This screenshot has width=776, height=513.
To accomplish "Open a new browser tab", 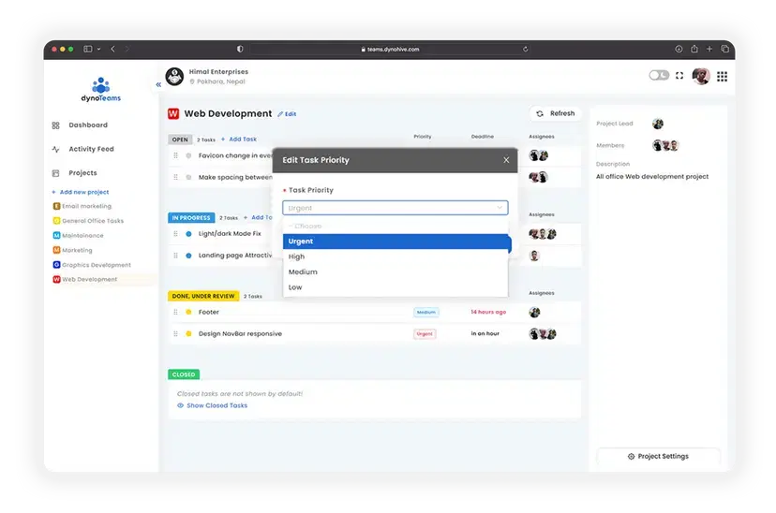I will click(x=709, y=49).
